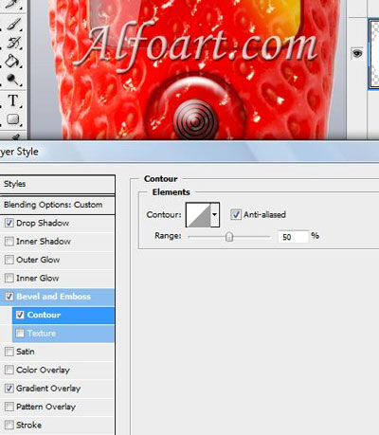Select the Outer Glow style label
Viewport: 379px width, 435px height.
tap(38, 260)
